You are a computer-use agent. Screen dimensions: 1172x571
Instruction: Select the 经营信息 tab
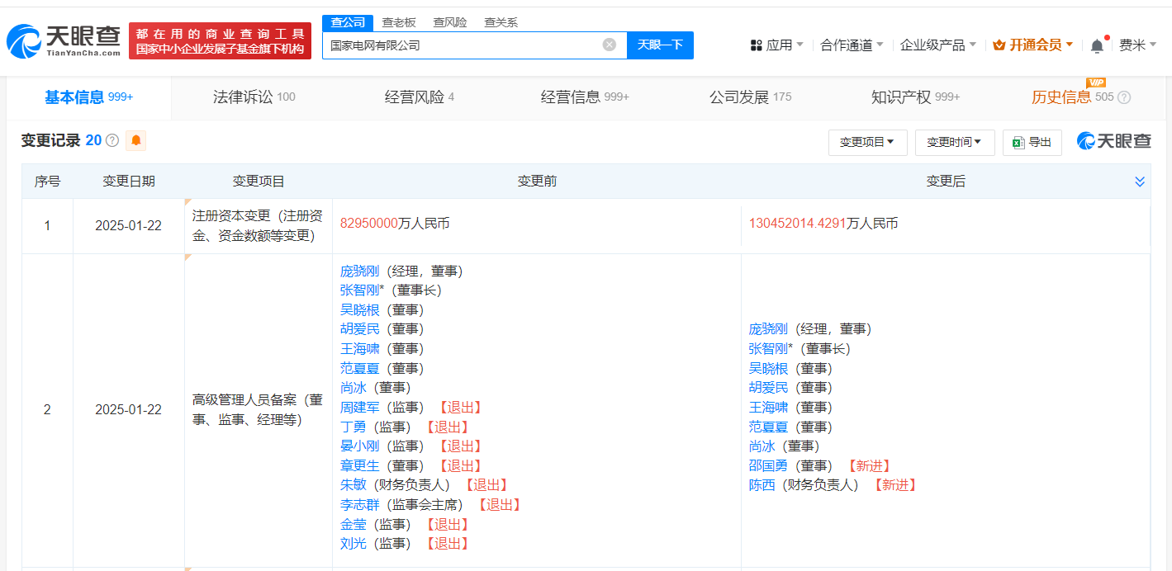[585, 97]
